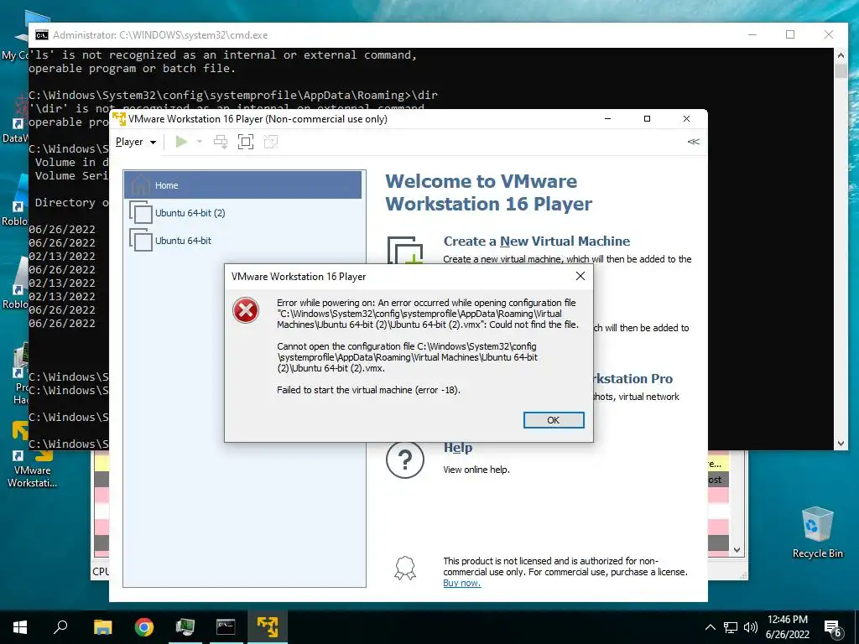This screenshot has width=859, height=644.
Task: Expand the power options arrow beside play
Action: (x=200, y=142)
